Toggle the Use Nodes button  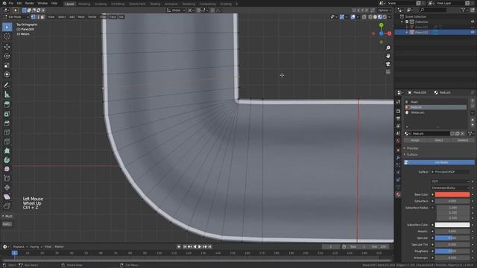coord(439,162)
